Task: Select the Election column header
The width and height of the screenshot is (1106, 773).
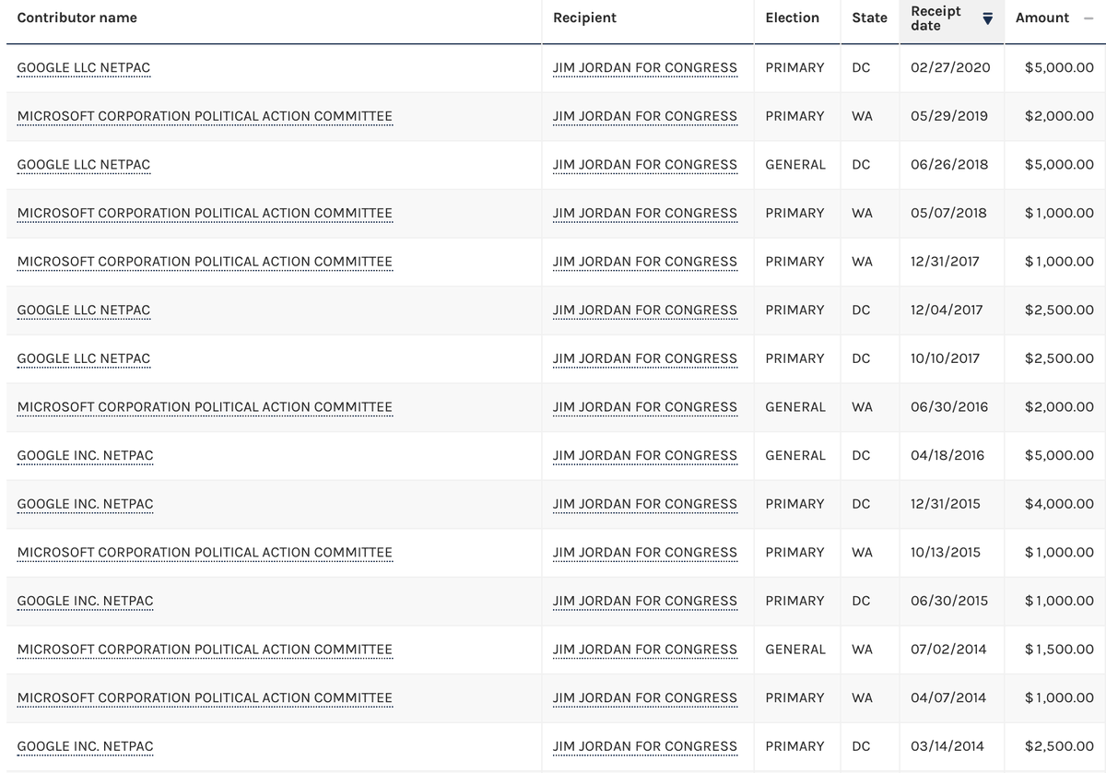Action: [x=792, y=18]
